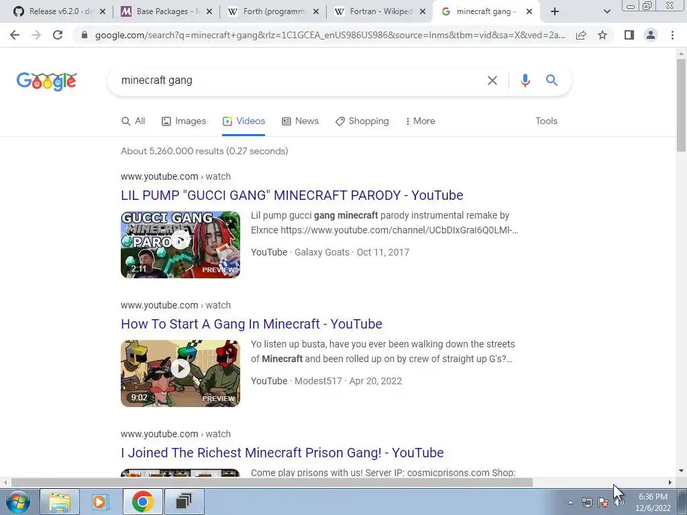Clear the search box with the X
The height and width of the screenshot is (515, 687).
492,80
